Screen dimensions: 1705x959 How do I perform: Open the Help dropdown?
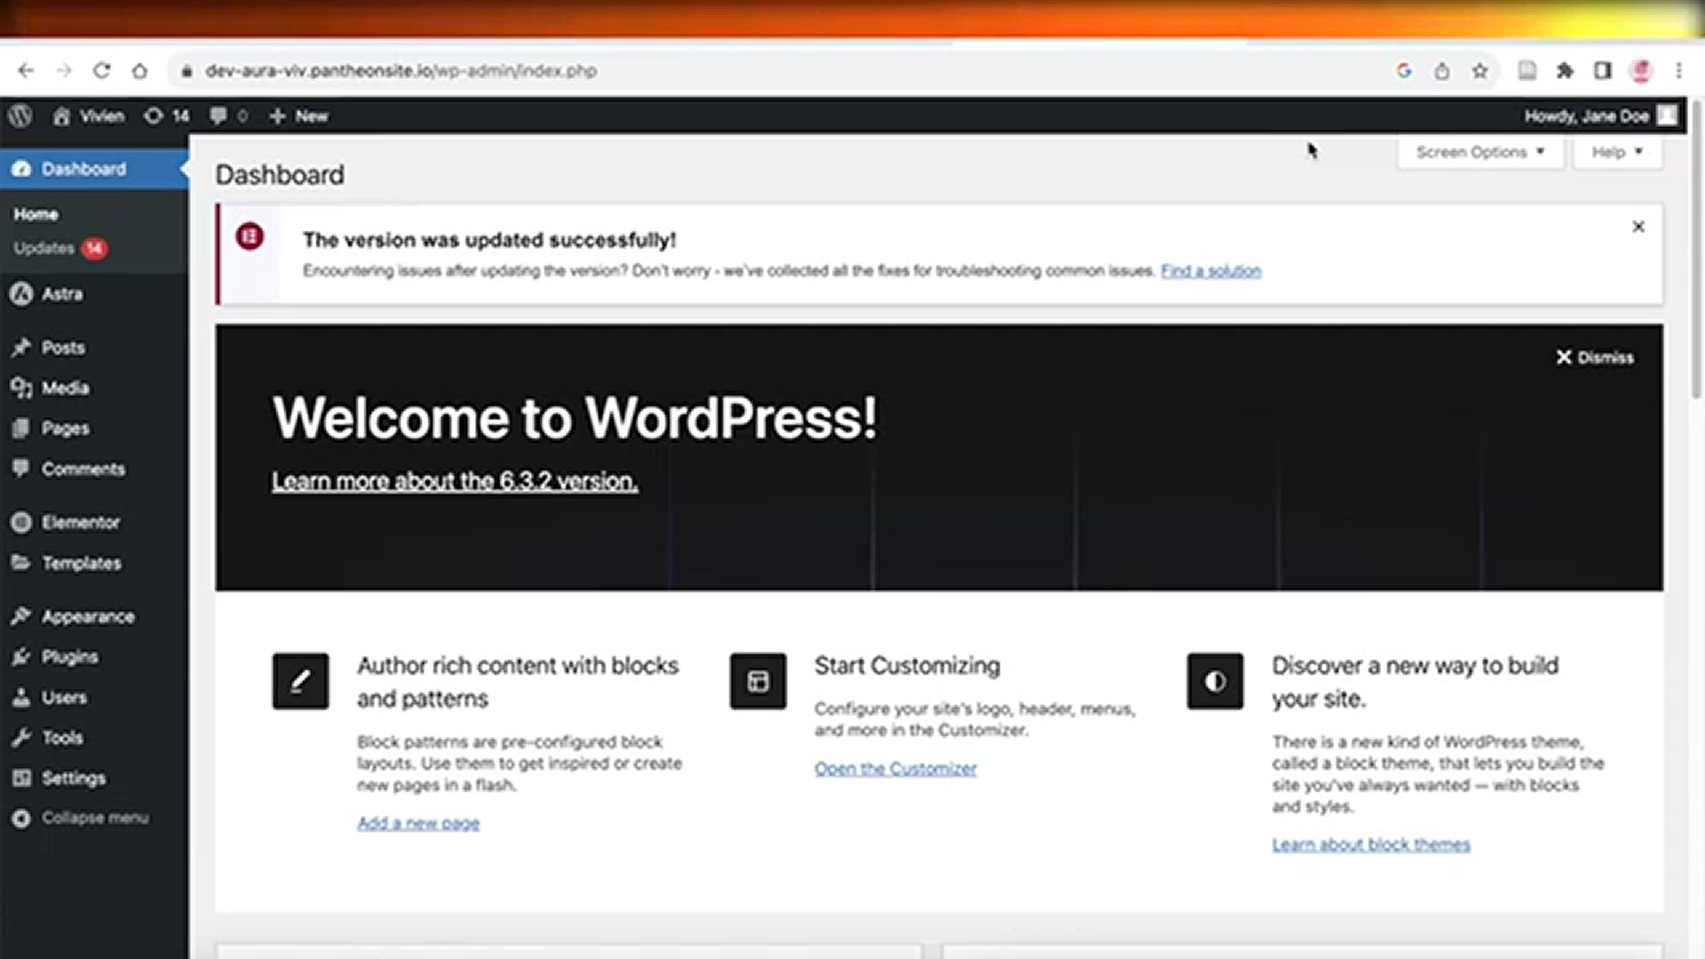(x=1615, y=152)
